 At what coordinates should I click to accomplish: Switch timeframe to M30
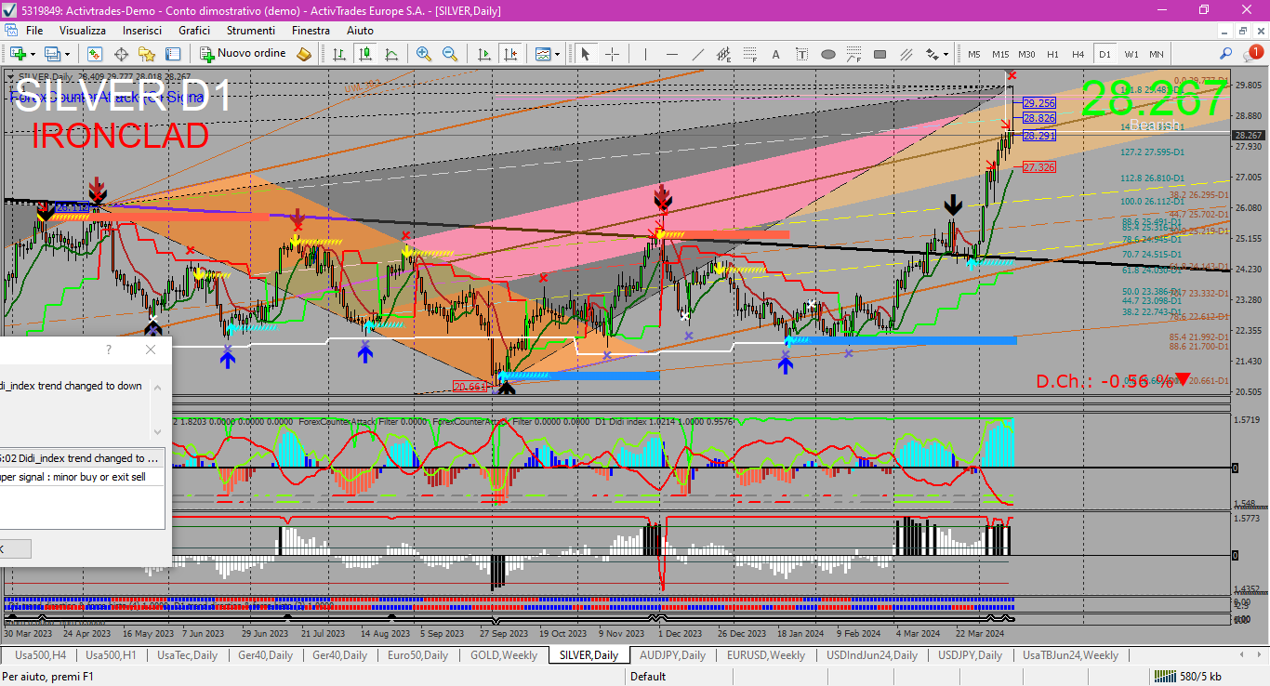[1026, 54]
